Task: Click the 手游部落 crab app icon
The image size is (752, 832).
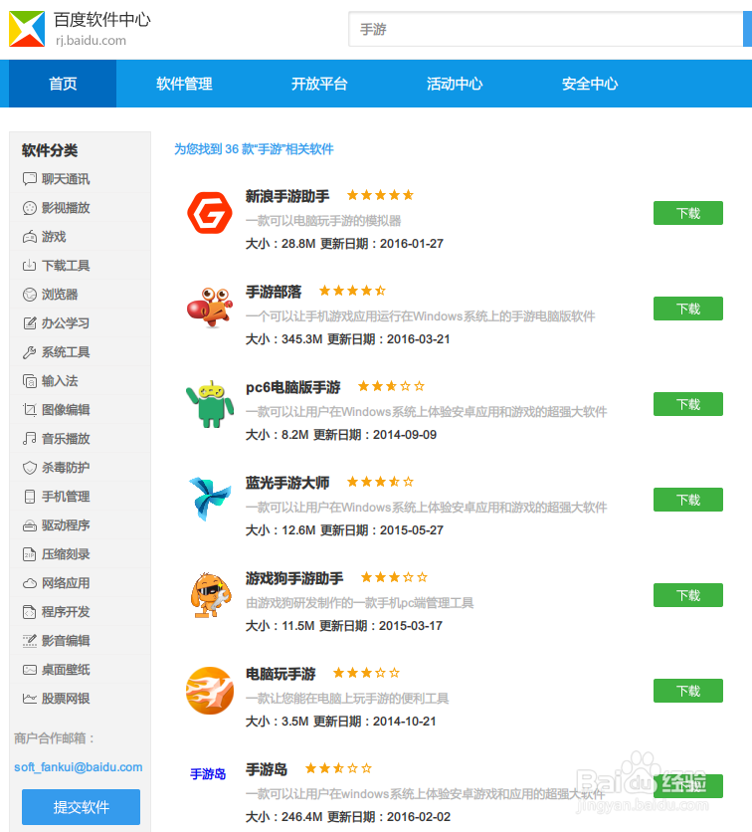Action: click(210, 308)
